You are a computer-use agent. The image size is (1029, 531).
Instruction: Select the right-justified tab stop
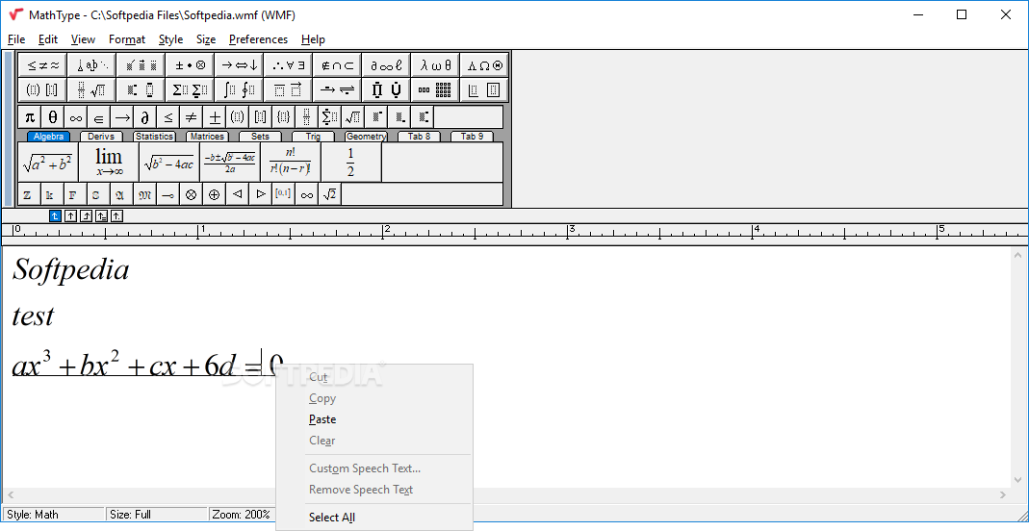[x=86, y=215]
